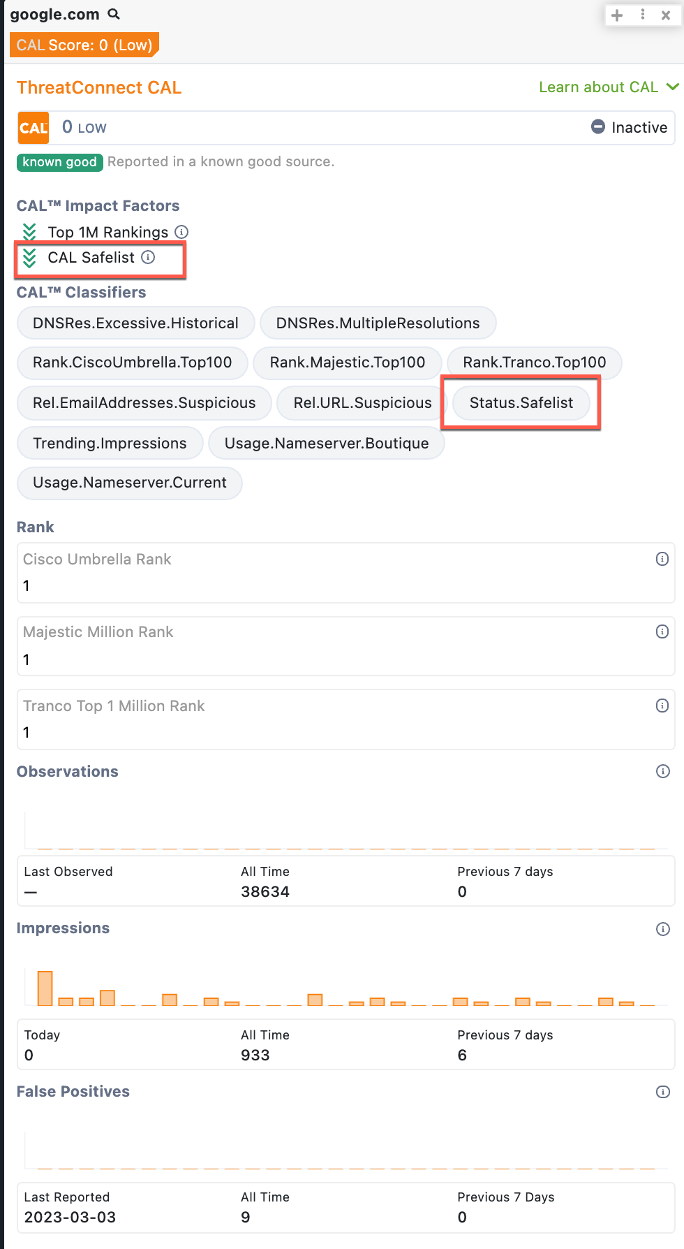
Task: Show info for False Positives section
Action: (663, 1092)
